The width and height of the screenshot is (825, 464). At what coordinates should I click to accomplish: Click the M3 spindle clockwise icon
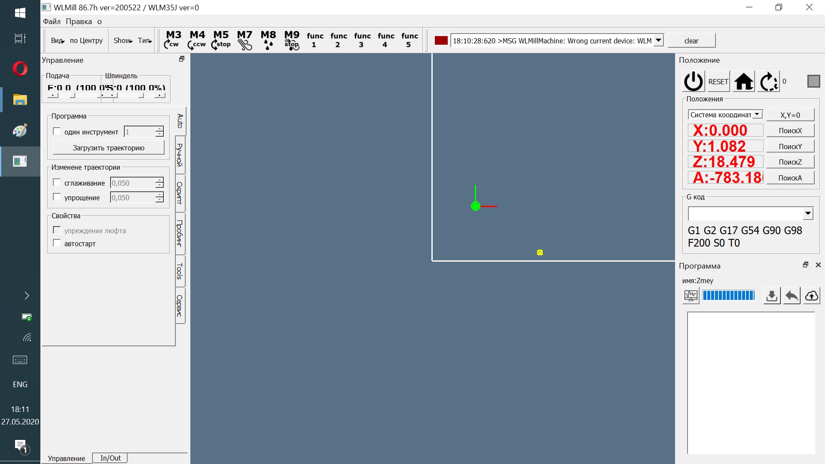(x=173, y=40)
